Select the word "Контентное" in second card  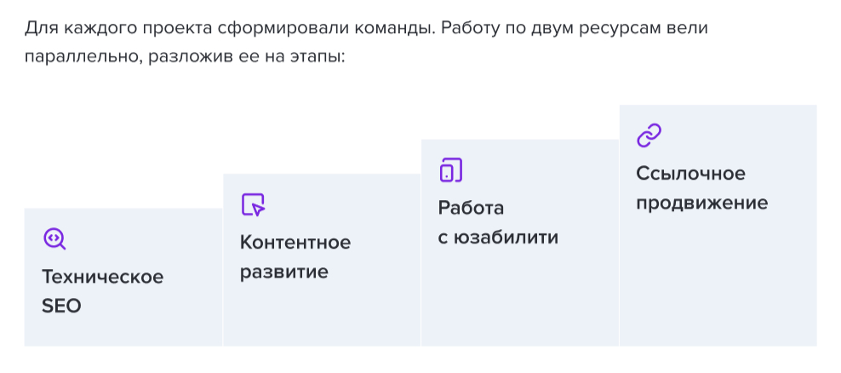coord(295,243)
